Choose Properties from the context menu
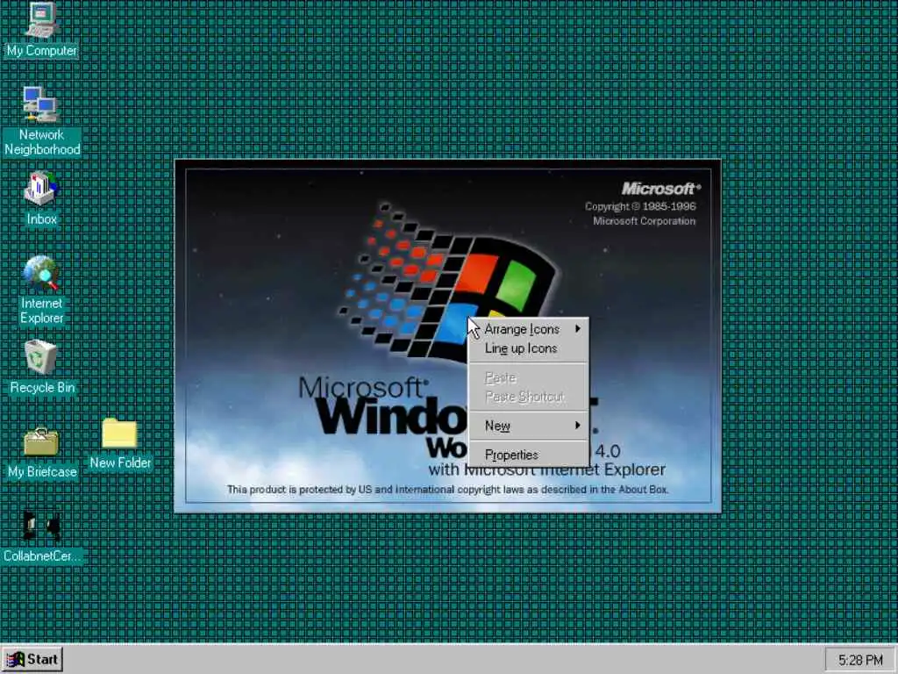 [529, 455]
